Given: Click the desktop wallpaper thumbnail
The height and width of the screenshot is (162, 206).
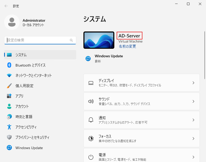Looking at the screenshot, I should [x=99, y=40].
